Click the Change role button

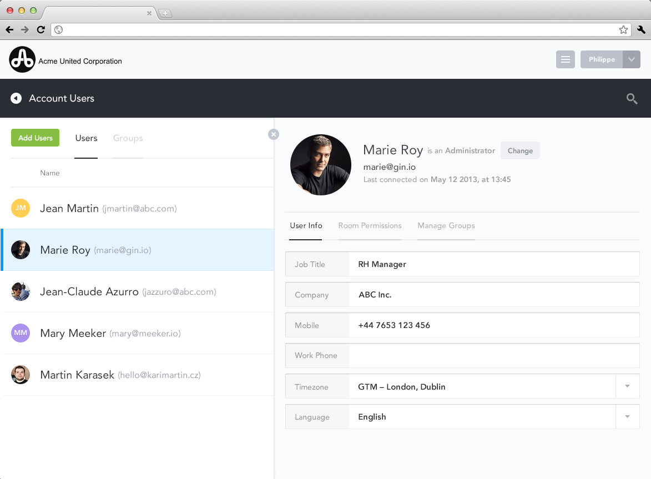point(520,150)
